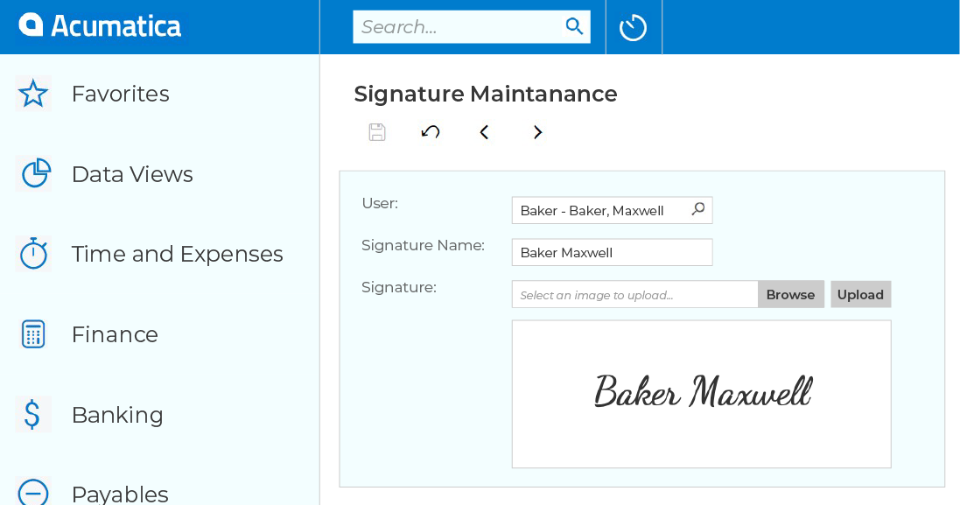
Task: Click the Signature Name input field
Action: (612, 252)
